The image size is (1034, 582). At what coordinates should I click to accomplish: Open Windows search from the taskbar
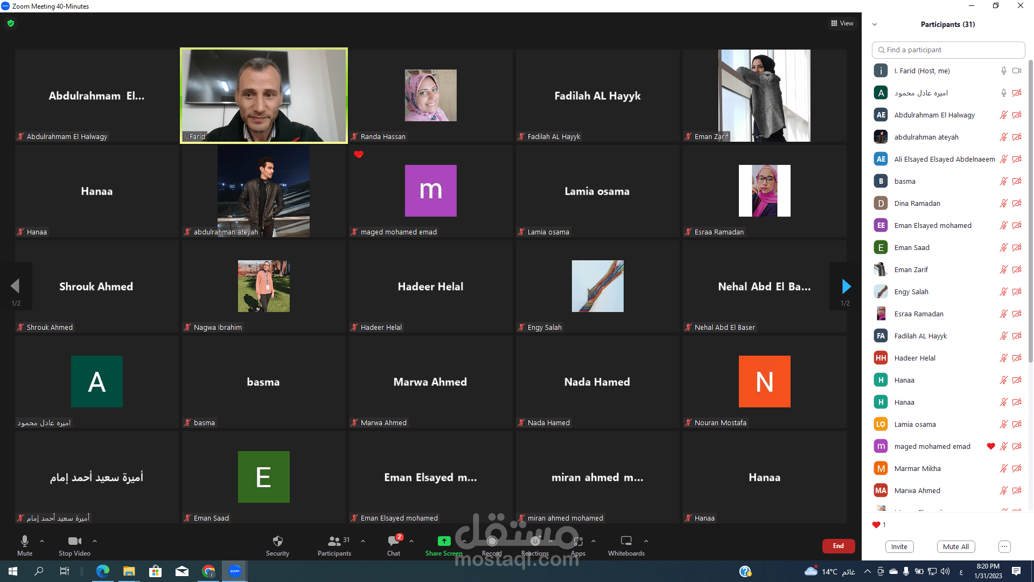click(x=39, y=571)
